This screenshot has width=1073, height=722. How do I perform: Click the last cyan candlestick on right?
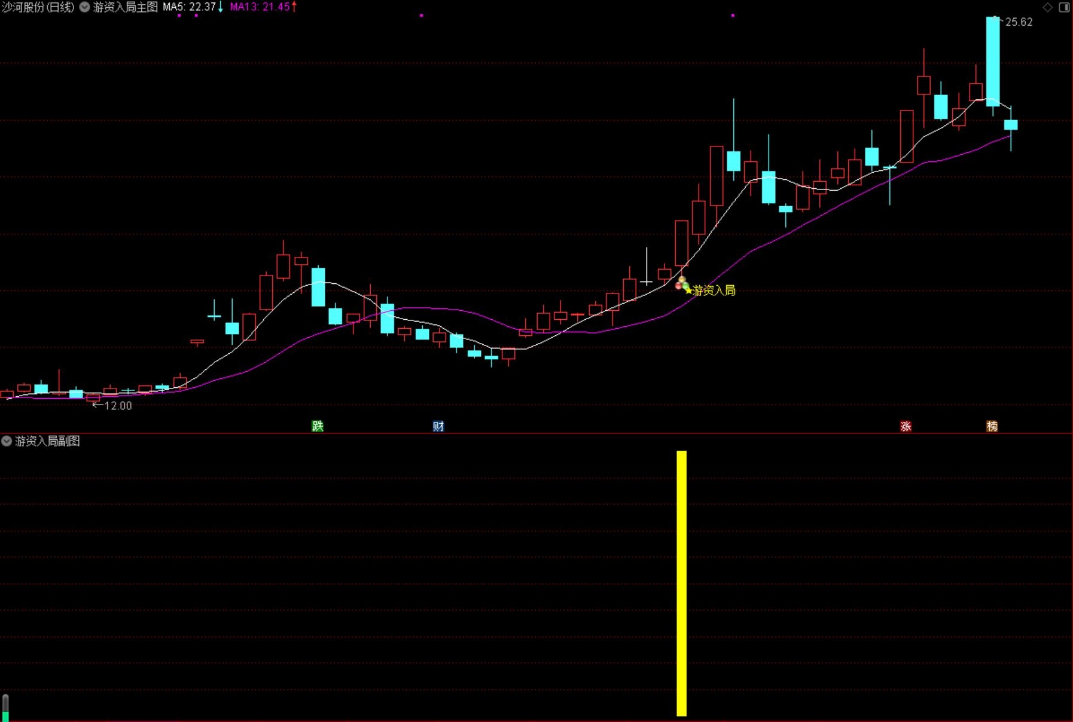click(x=1011, y=125)
